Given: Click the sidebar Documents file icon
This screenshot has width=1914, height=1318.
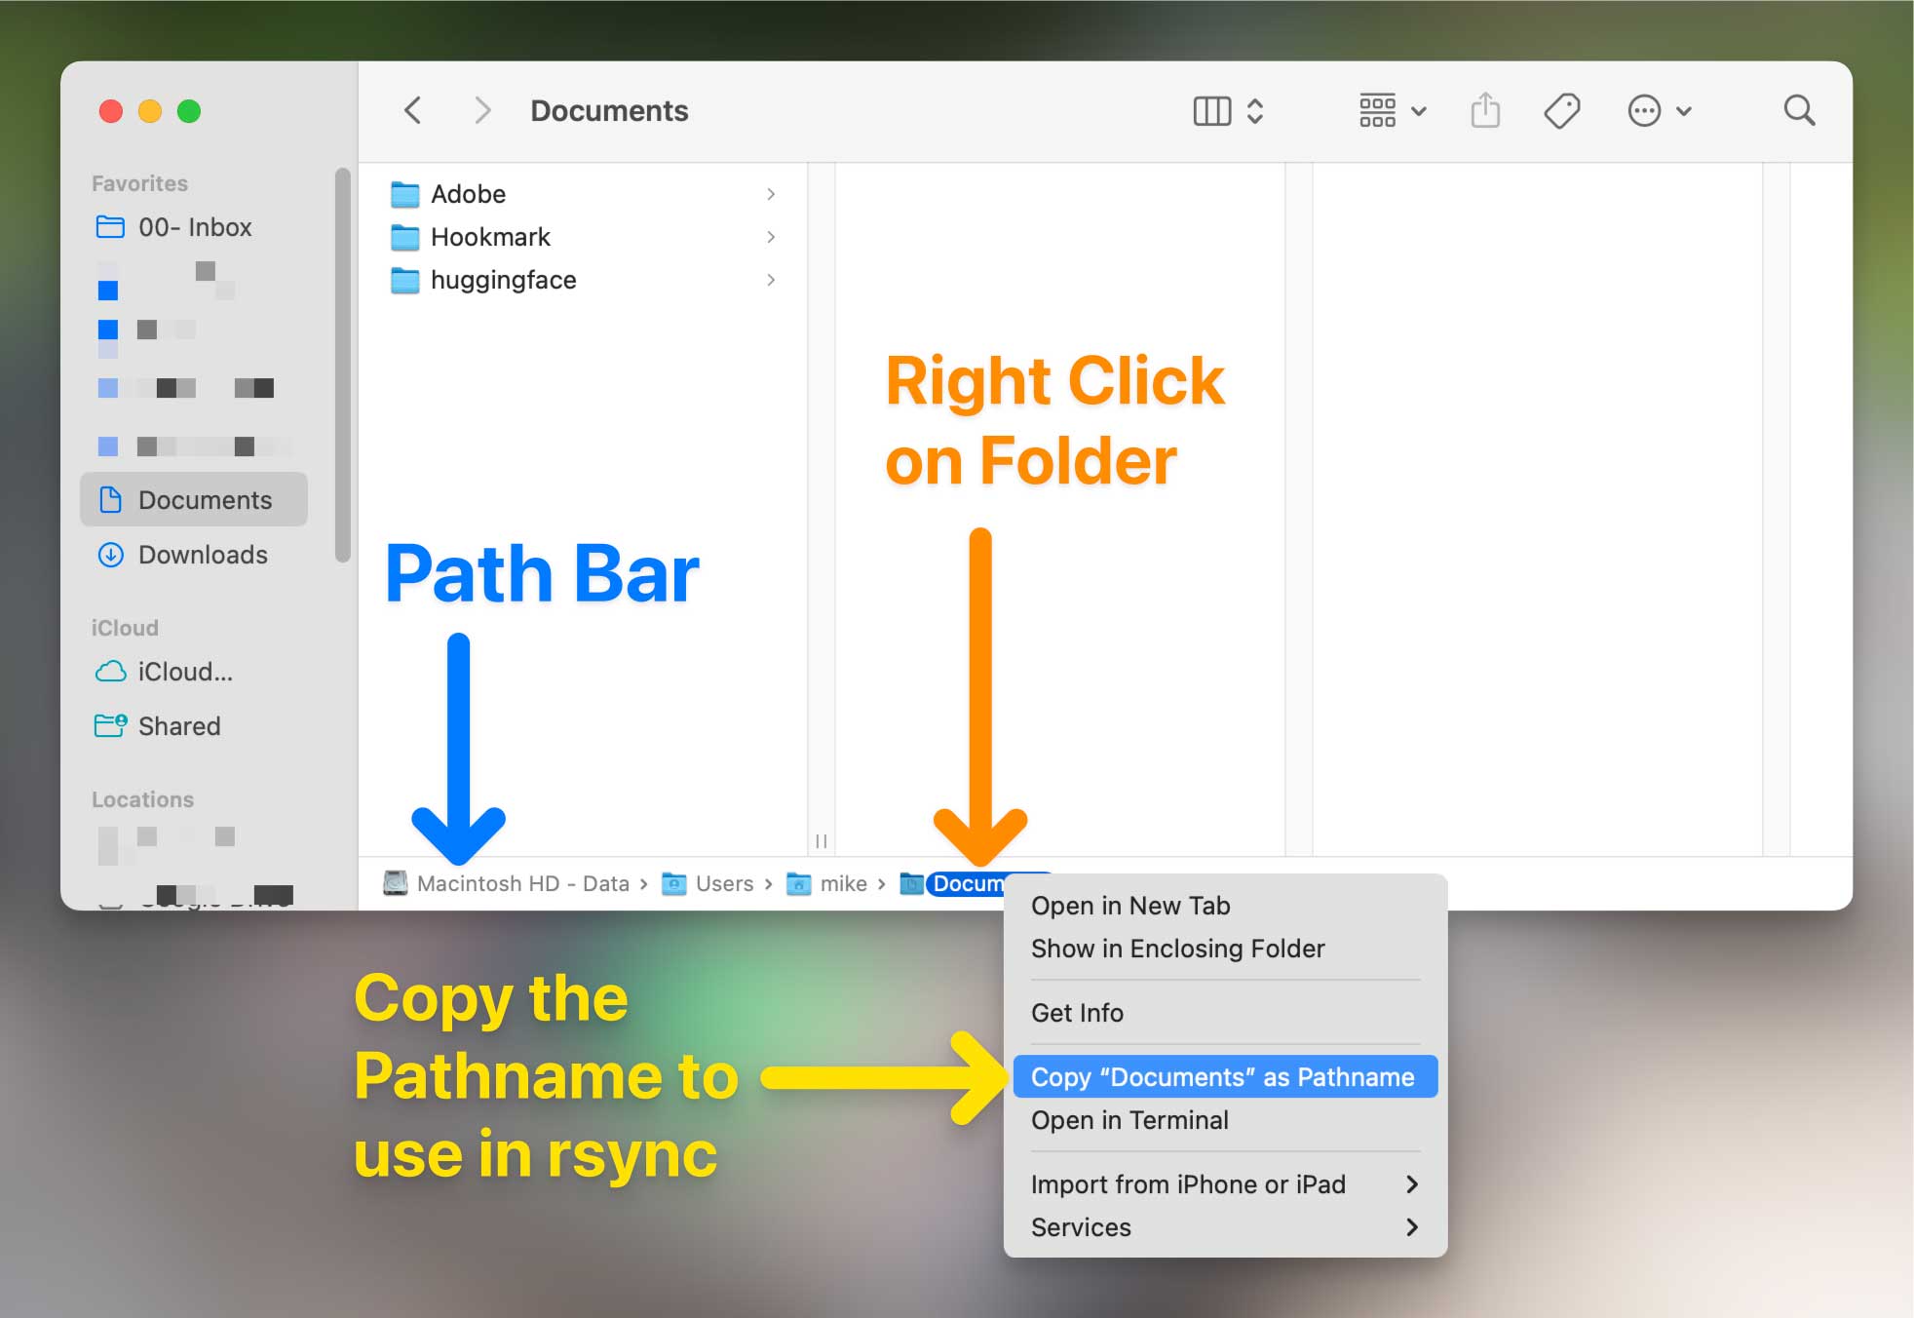Looking at the screenshot, I should tap(111, 500).
